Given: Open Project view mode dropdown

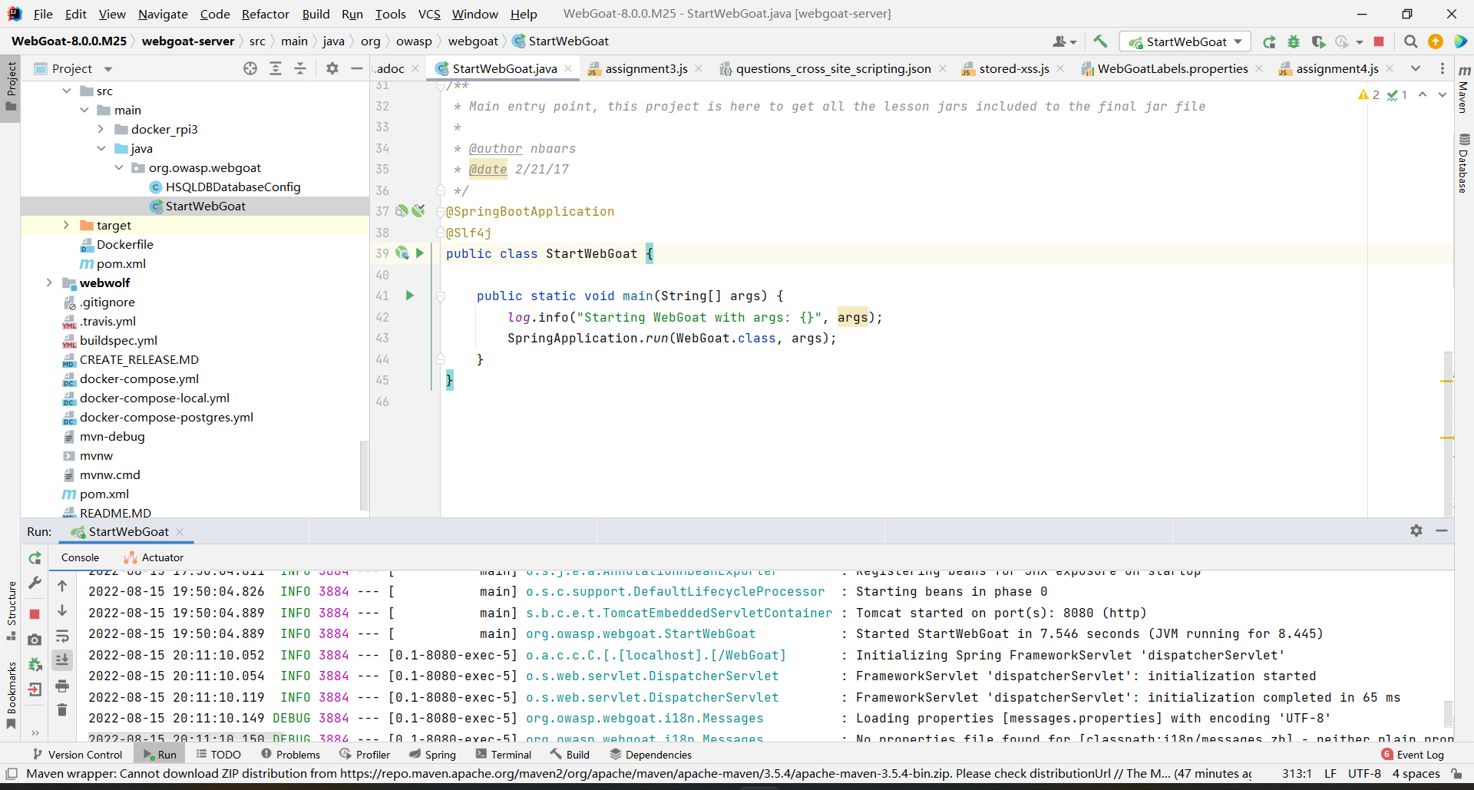Looking at the screenshot, I should pos(108,69).
